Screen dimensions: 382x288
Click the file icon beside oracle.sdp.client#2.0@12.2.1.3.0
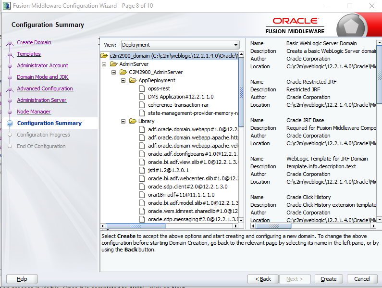coord(142,187)
